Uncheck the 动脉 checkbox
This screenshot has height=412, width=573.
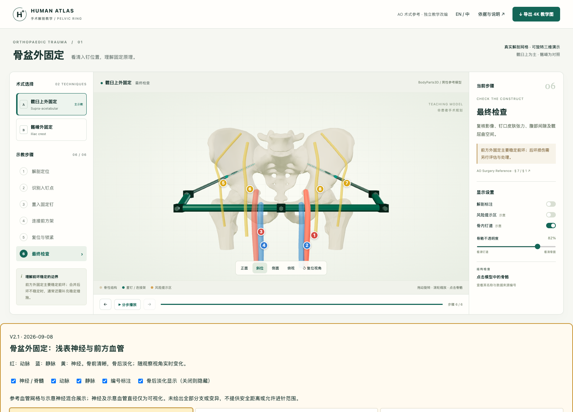(54, 381)
